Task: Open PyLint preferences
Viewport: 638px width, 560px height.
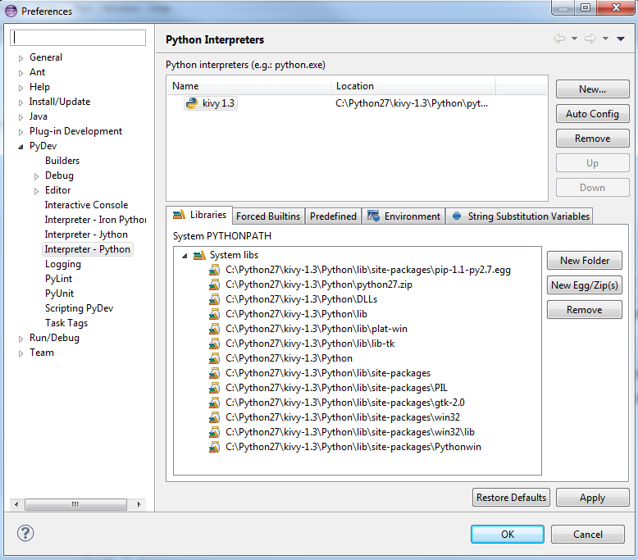Action: (58, 279)
